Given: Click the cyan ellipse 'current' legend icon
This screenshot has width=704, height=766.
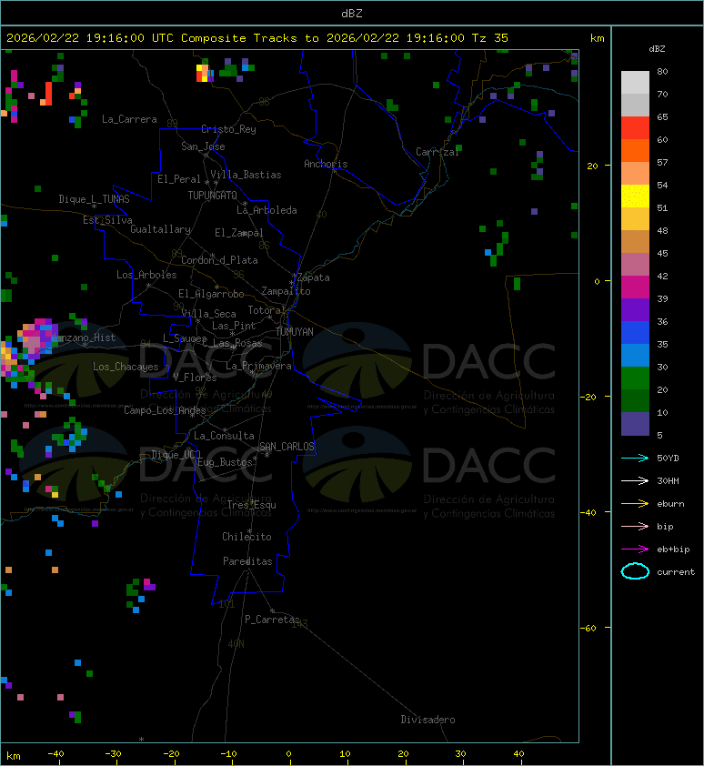Looking at the screenshot, I should click(x=635, y=571).
